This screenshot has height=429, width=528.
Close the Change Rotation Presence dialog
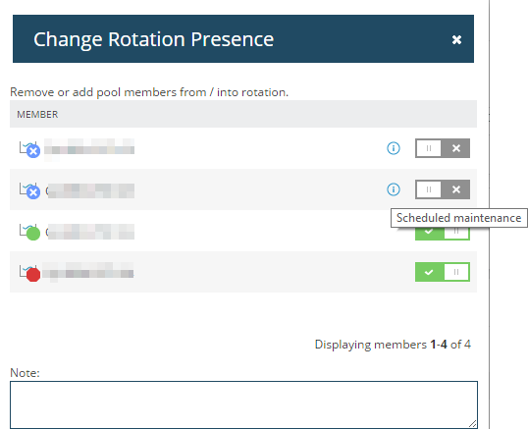pos(456,39)
